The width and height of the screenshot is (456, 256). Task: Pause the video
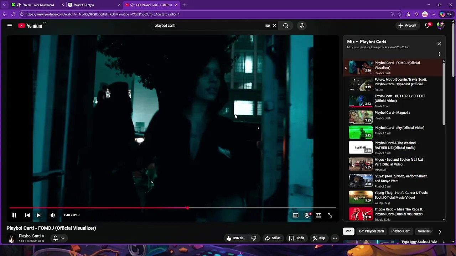pyautogui.click(x=14, y=215)
